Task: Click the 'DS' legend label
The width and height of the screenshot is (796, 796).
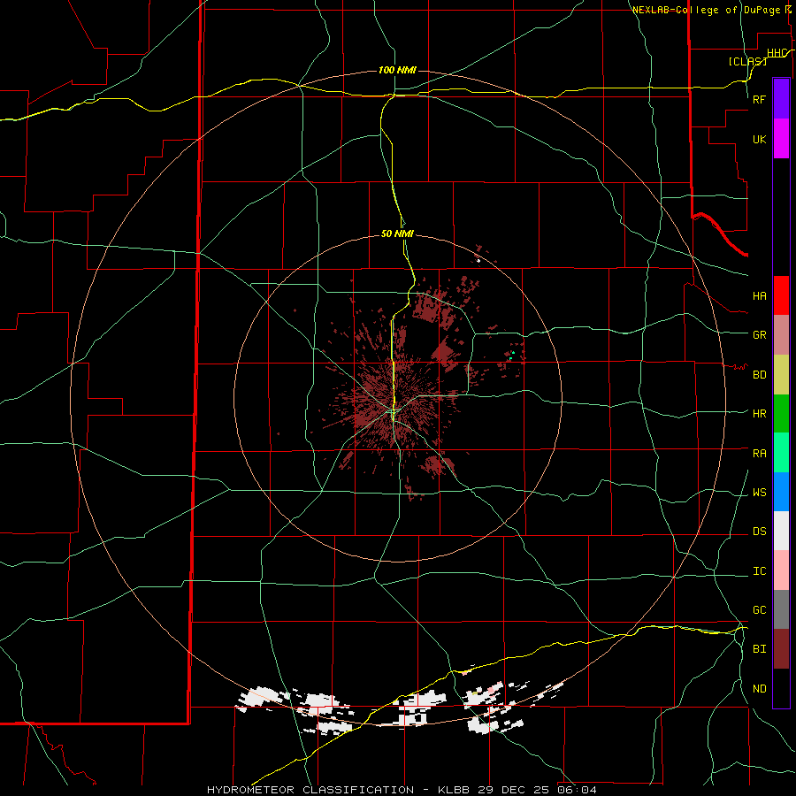Action: 760,532
